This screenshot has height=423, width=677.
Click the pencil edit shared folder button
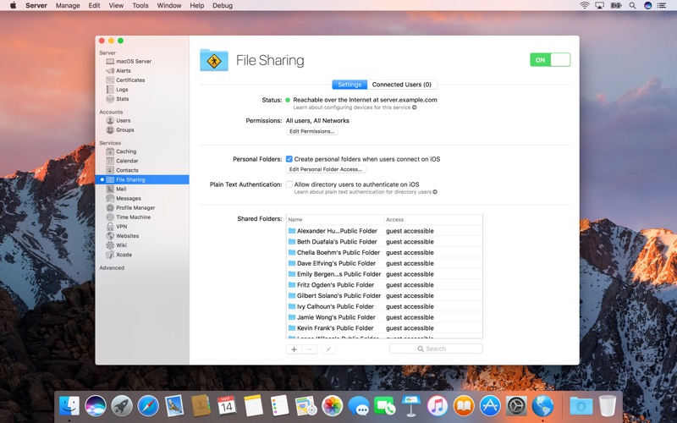(328, 349)
